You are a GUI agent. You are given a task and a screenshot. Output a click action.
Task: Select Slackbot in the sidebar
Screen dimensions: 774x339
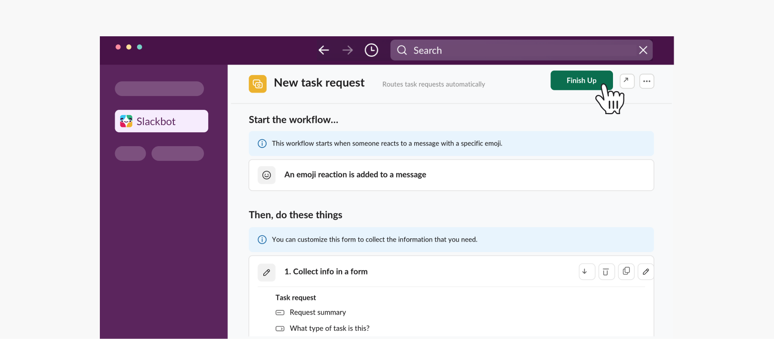tap(161, 121)
